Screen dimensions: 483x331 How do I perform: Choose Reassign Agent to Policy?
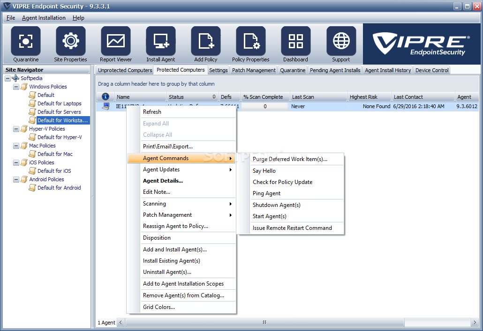pyautogui.click(x=182, y=226)
